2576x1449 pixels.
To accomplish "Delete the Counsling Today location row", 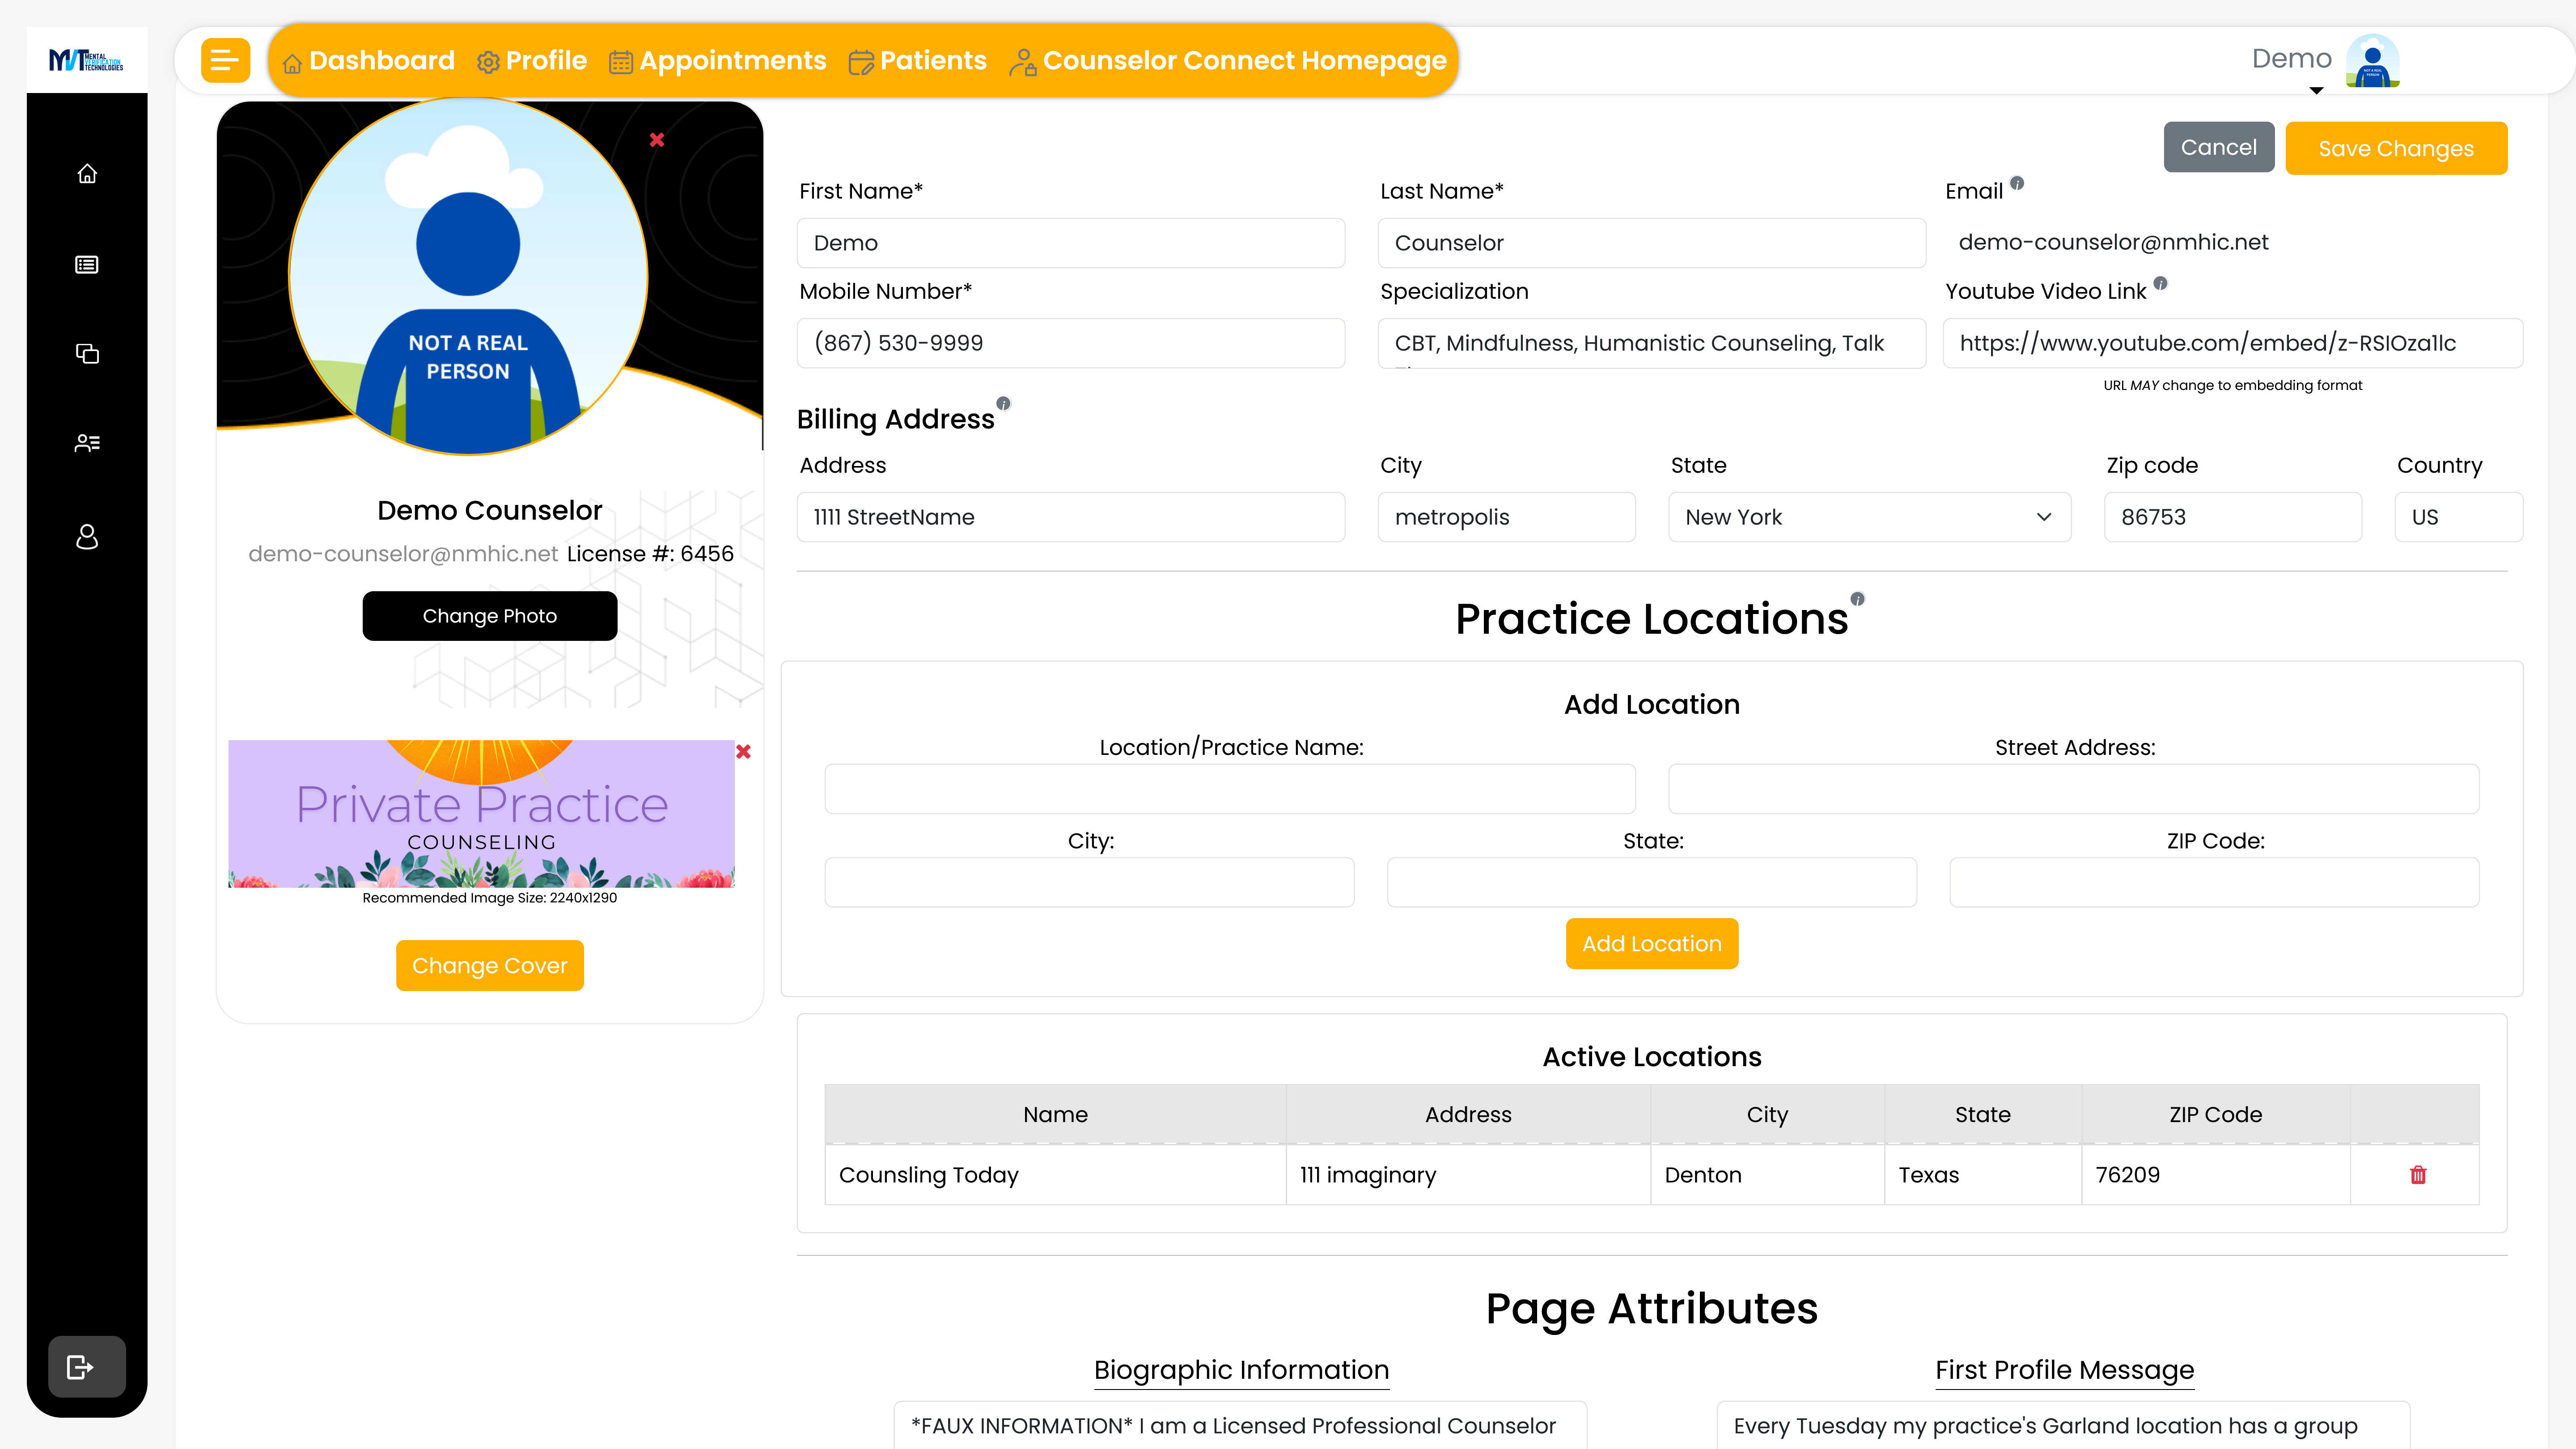I will pyautogui.click(x=2418, y=1174).
